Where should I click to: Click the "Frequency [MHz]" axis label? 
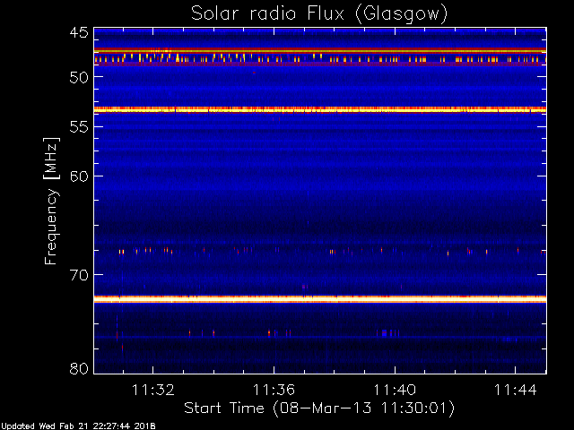pyautogui.click(x=51, y=201)
